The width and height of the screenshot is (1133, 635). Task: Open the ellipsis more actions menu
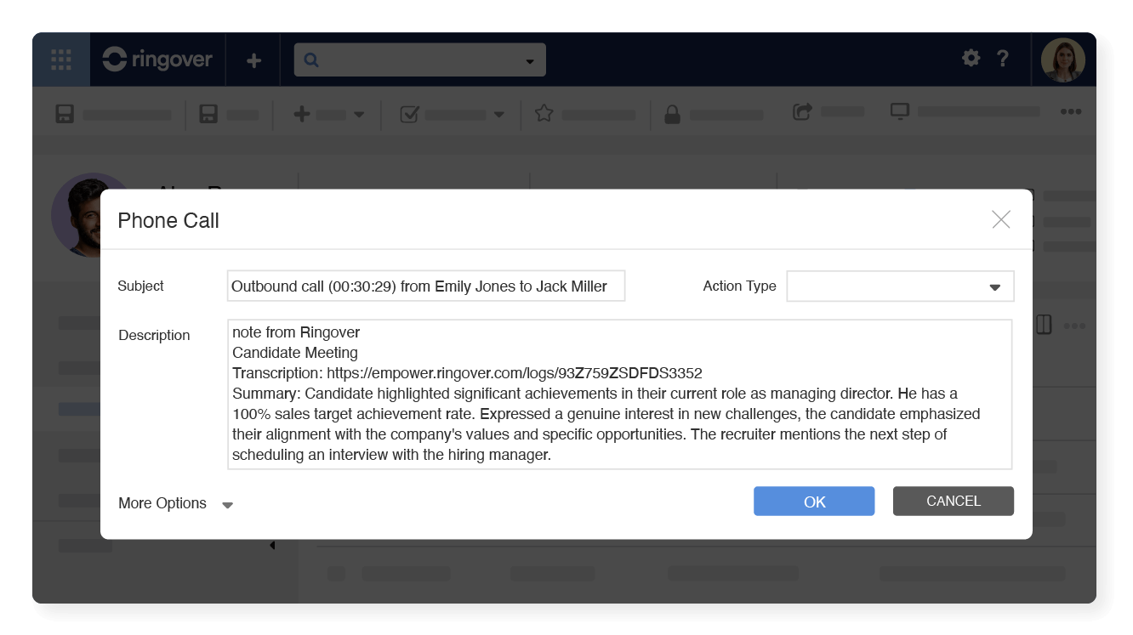tap(1071, 111)
